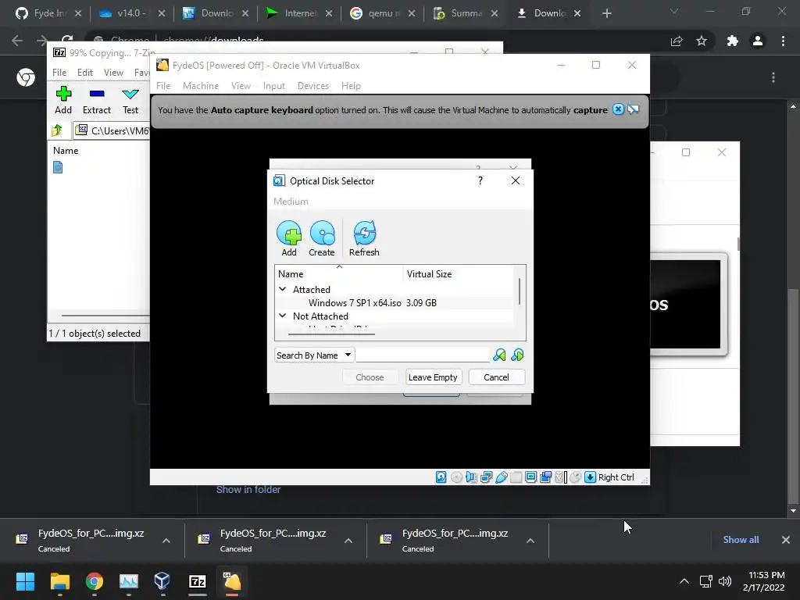Open 7-Zip Edit menu
800x600 pixels.
(x=84, y=73)
